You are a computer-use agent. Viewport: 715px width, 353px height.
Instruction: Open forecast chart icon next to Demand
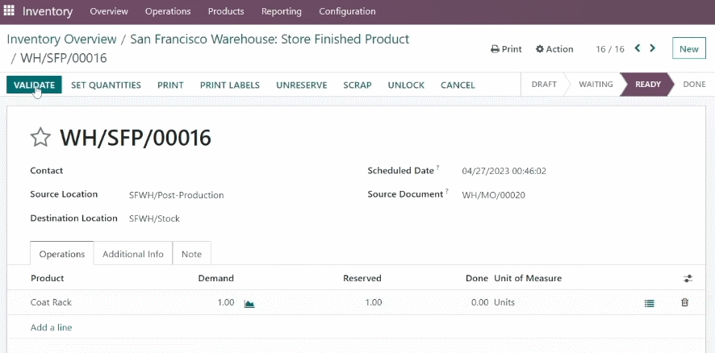pos(249,303)
